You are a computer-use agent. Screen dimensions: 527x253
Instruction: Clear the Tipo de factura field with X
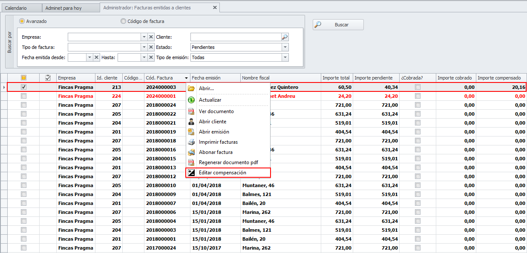(x=151, y=47)
